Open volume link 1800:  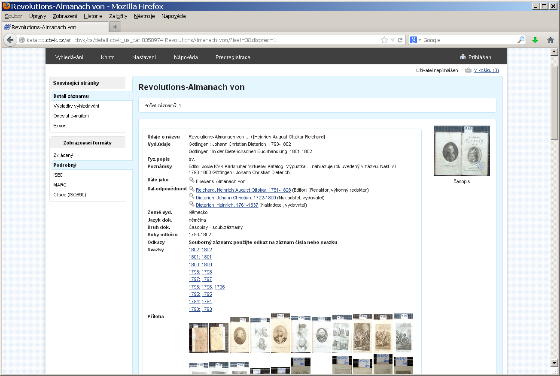(195, 265)
